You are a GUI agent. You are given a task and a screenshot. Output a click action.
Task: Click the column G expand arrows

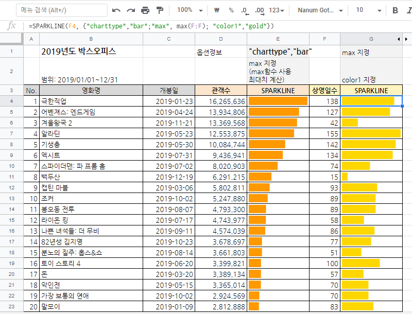(x=401, y=39)
